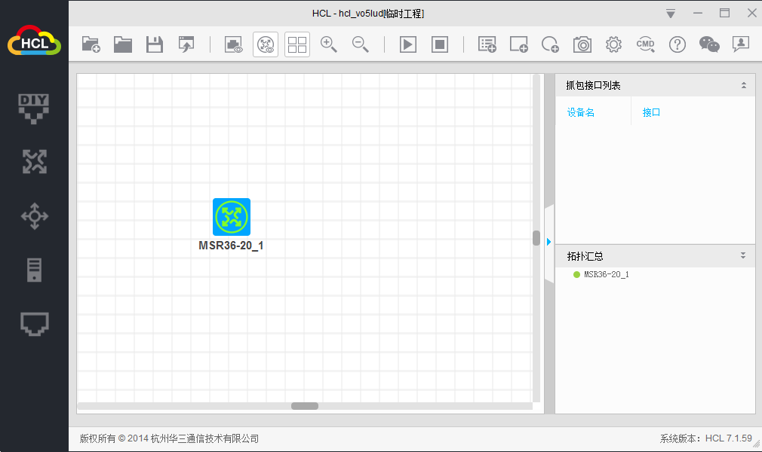
Task: Click the vertical canvas scrollbar thumb
Action: [x=536, y=238]
